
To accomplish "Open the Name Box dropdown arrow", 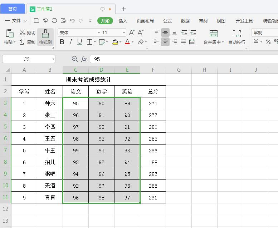I will (x=53, y=59).
